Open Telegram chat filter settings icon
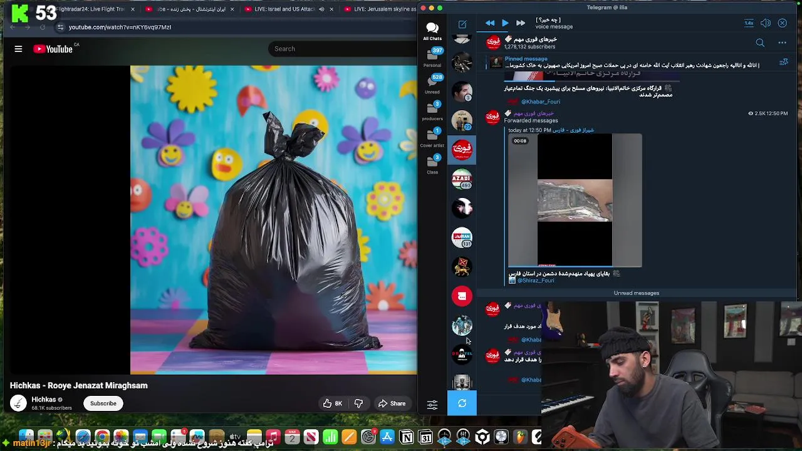 432,405
